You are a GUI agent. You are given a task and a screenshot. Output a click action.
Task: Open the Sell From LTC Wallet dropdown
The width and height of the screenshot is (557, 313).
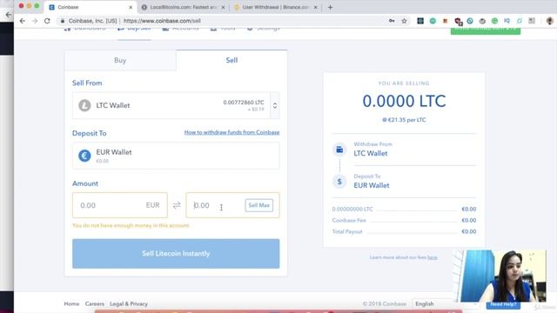coord(176,105)
